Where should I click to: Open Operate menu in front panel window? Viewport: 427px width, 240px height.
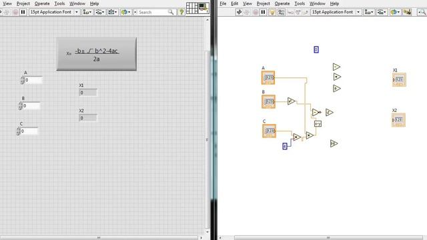(42, 3)
